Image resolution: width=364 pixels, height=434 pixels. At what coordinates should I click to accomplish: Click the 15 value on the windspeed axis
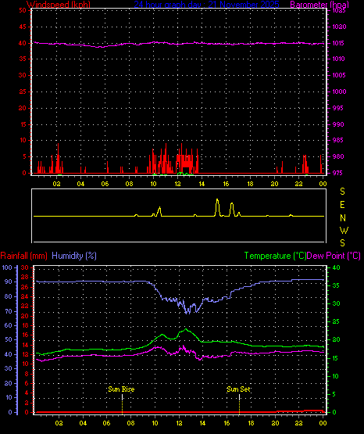(23, 124)
